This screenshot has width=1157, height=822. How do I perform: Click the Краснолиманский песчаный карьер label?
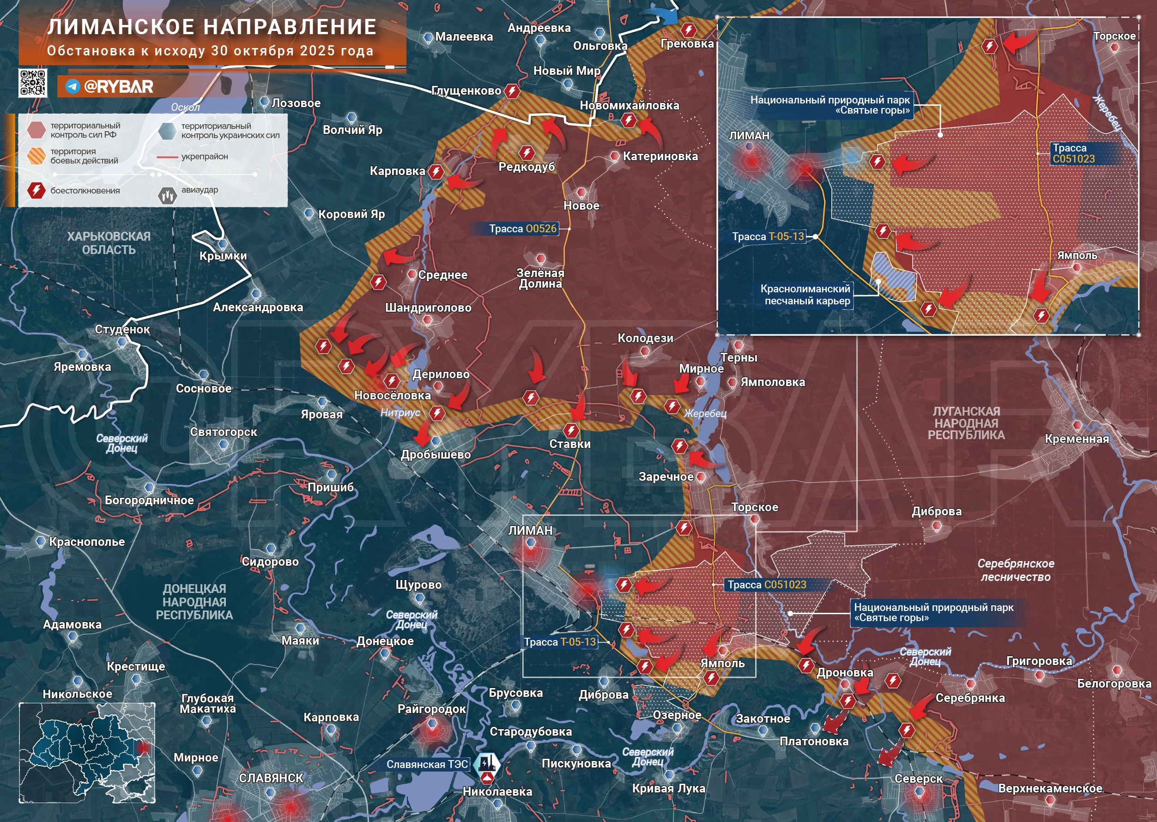807,295
